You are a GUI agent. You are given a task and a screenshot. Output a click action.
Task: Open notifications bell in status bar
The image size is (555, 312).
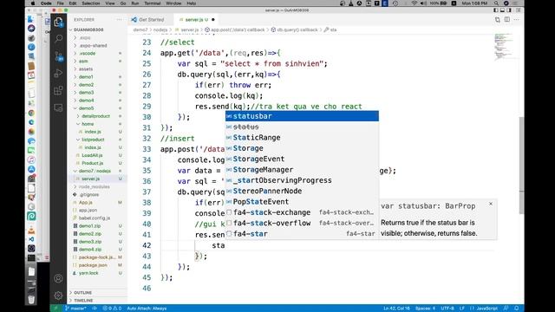point(517,309)
